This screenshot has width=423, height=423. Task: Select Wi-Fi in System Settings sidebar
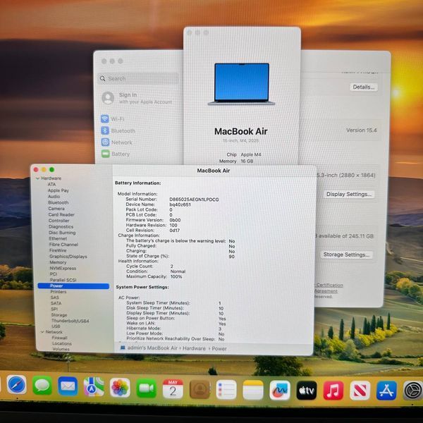(x=113, y=119)
